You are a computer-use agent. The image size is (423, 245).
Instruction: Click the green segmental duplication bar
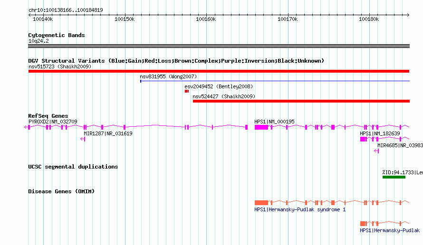click(x=394, y=177)
